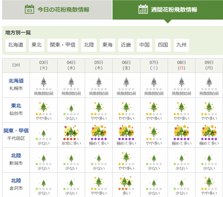This screenshot has height=197, width=223.
Task: Select the 北陸 region button in list
Action: [x=89, y=45]
